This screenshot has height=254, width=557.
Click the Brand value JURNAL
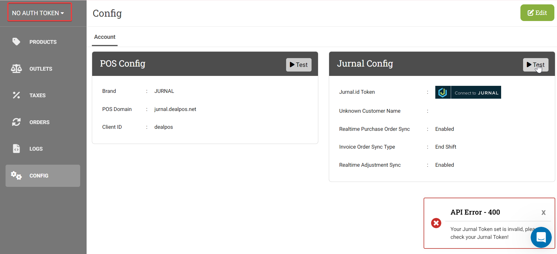(x=164, y=91)
